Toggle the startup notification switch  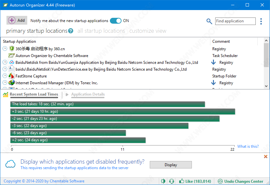[115, 21]
